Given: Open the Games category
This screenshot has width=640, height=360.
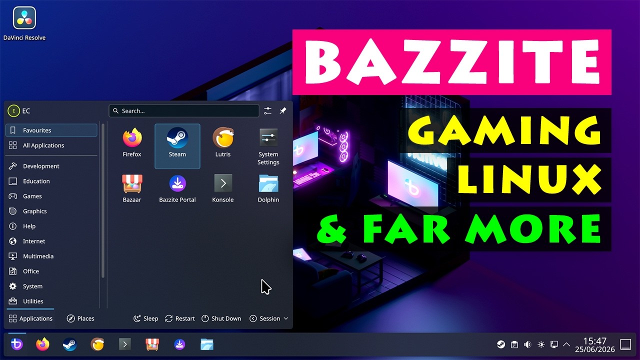Looking at the screenshot, I should (x=51, y=196).
